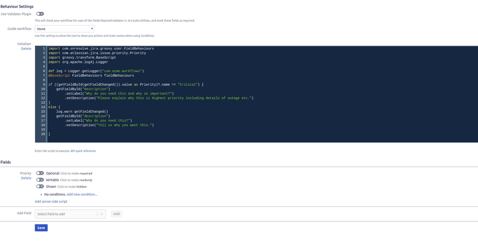Click Add server-side script link

[51, 202]
